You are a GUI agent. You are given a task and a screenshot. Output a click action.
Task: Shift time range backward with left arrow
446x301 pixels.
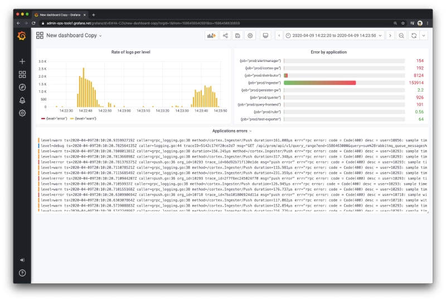[279, 36]
